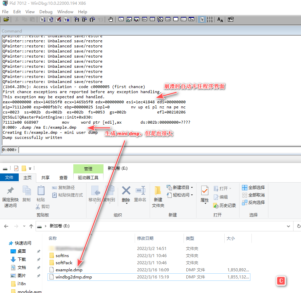Screen dimensions: 301x293
Task: Click the Font (AA) toolbar icon
Action: (x=220, y=19)
